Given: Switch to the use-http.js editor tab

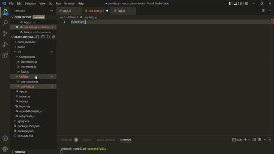Looking at the screenshot, I should tap(95, 11).
